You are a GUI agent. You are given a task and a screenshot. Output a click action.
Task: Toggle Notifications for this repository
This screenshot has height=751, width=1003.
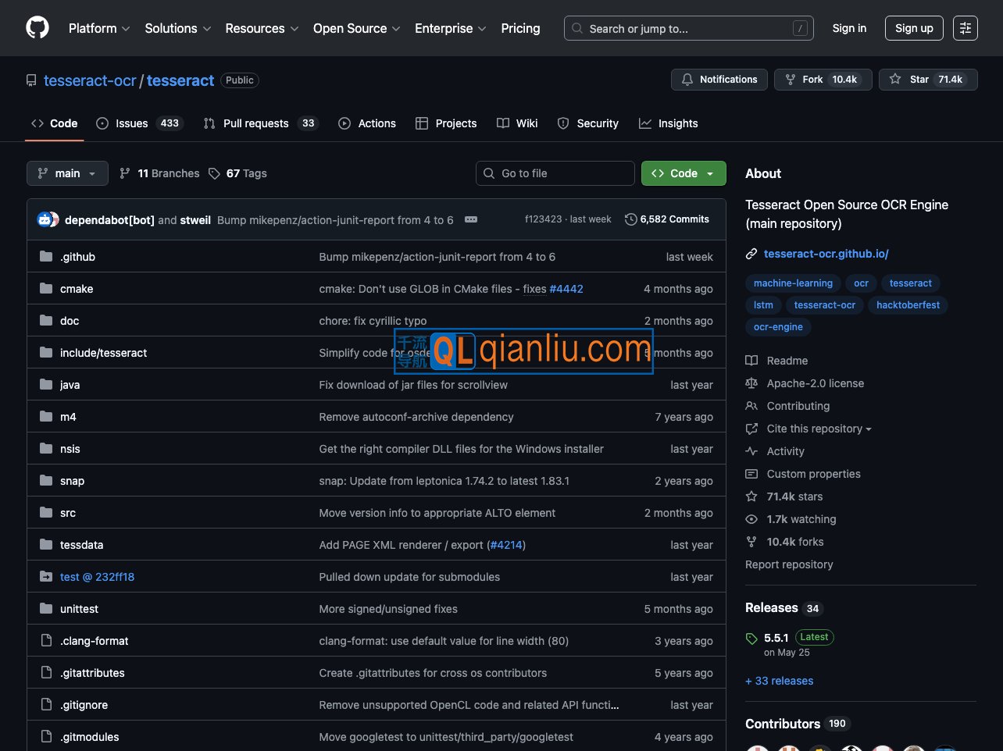tap(719, 80)
